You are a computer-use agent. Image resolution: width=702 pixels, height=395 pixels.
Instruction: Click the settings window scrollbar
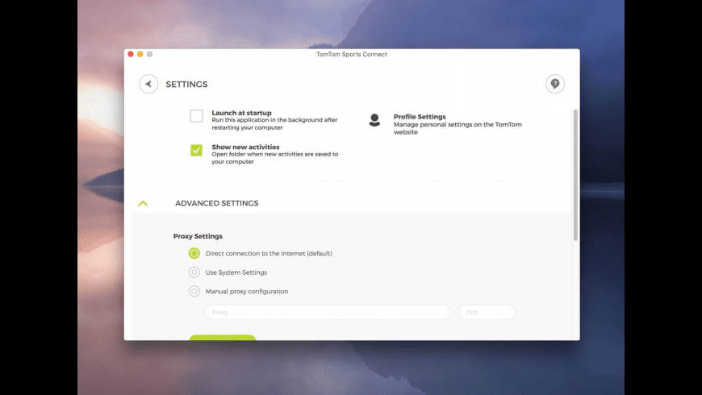pos(575,175)
